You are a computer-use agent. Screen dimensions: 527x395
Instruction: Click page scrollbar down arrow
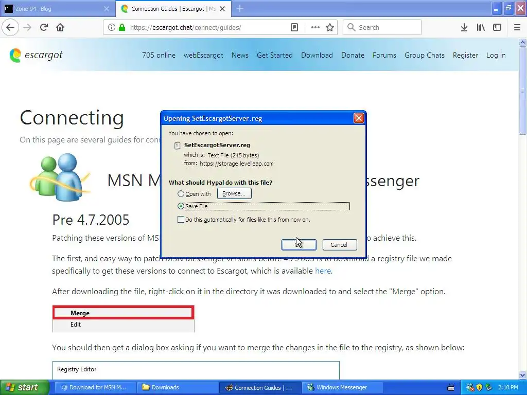[x=523, y=375]
